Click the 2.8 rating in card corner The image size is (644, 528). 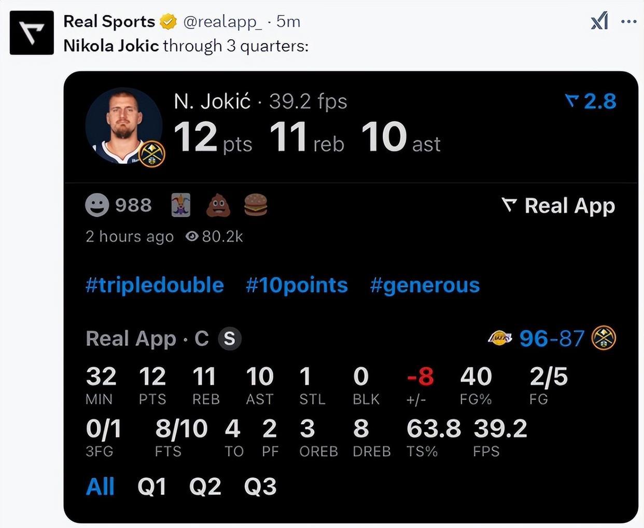591,101
